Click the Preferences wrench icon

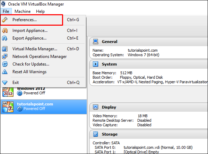[5, 20]
